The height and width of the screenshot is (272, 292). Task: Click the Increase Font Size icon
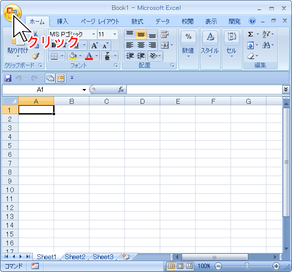click(94, 45)
